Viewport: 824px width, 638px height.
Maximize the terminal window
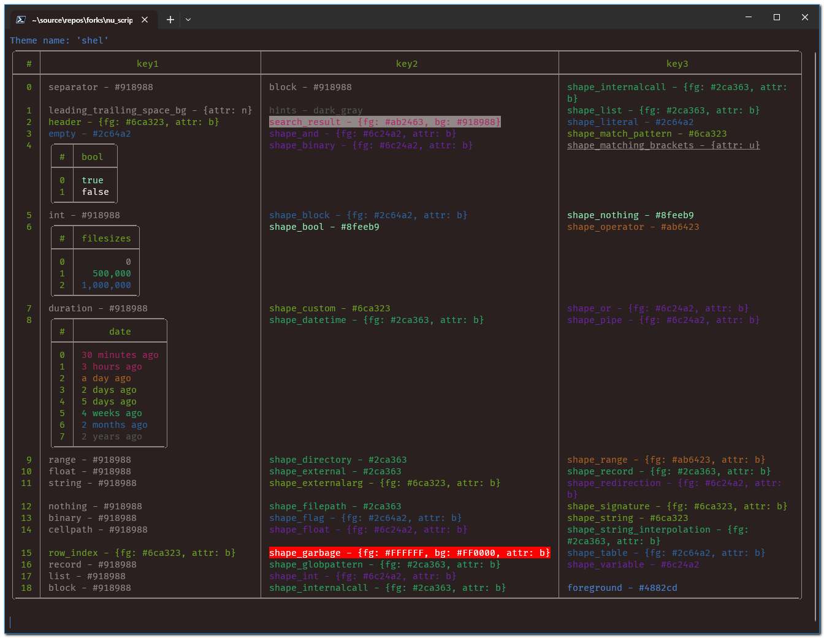point(777,17)
